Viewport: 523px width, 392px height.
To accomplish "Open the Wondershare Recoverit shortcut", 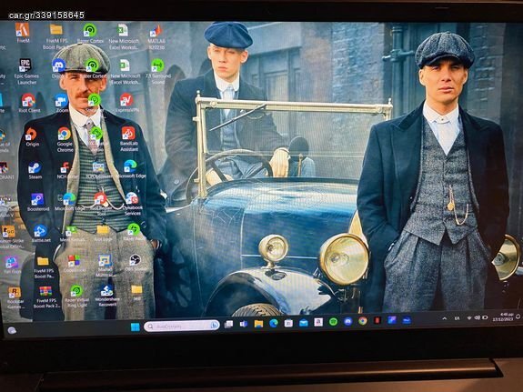I will point(107,296).
